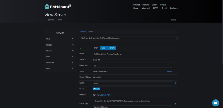Open Partners in top navigation
223x108 pixels.
click(174, 8)
